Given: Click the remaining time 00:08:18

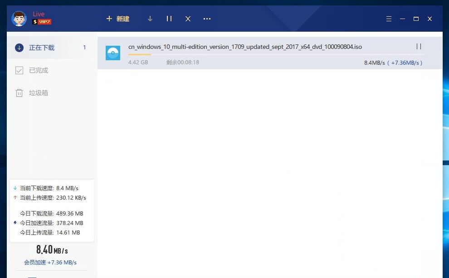Looking at the screenshot, I should coord(183,62).
